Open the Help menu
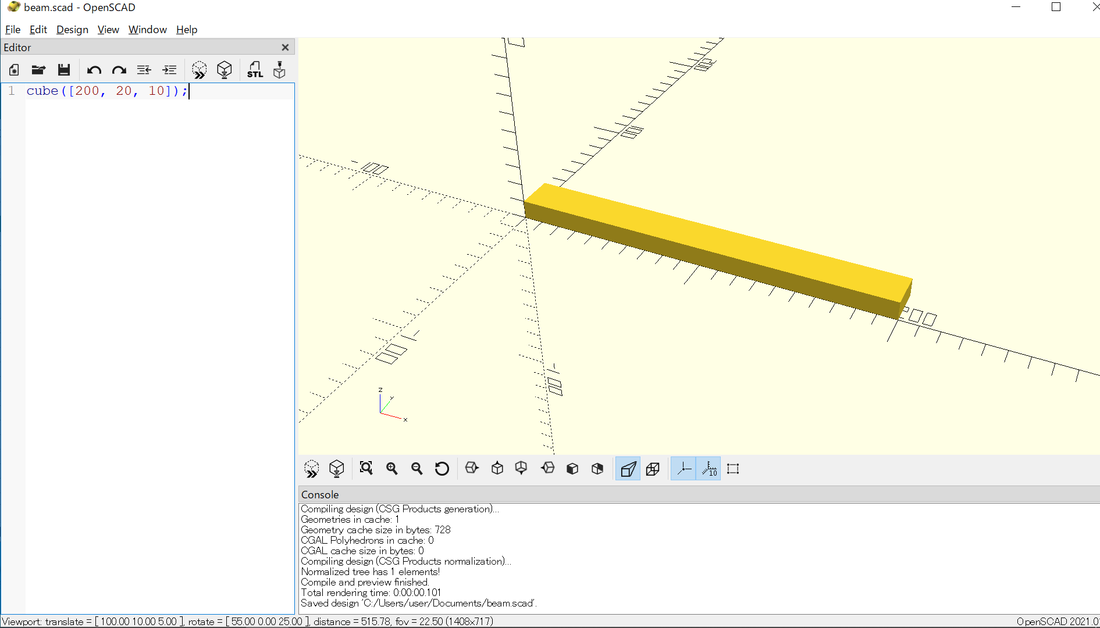This screenshot has height=628, width=1100. (187, 30)
